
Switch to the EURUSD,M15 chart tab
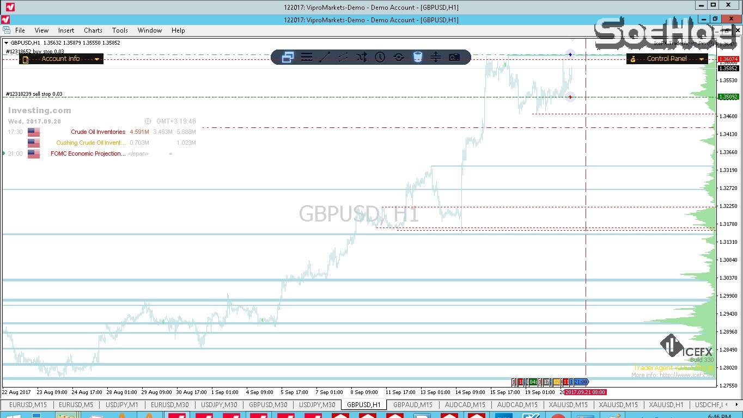(x=27, y=405)
